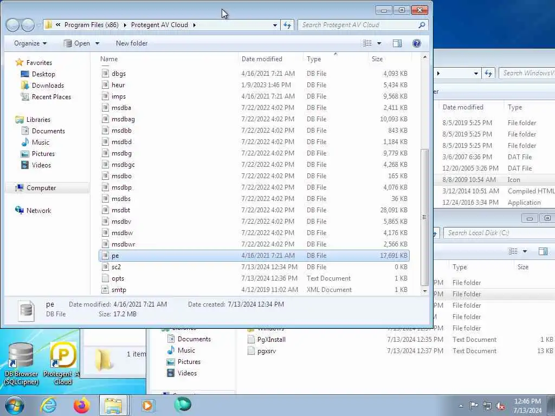Viewport: 555px width, 416px height.
Task: Open the help question mark icon
Action: (417, 43)
